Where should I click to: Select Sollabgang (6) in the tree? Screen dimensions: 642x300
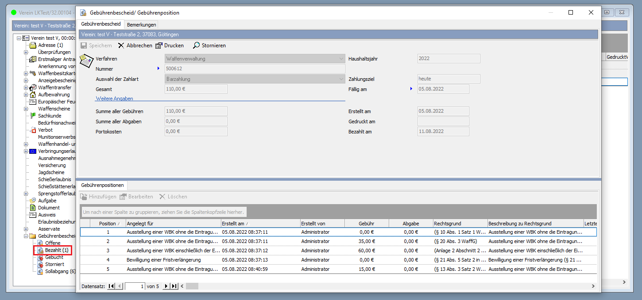point(60,271)
